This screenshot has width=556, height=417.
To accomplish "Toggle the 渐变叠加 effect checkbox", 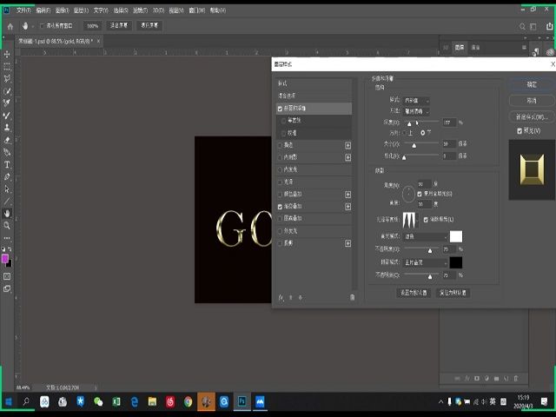I will pyautogui.click(x=280, y=207).
